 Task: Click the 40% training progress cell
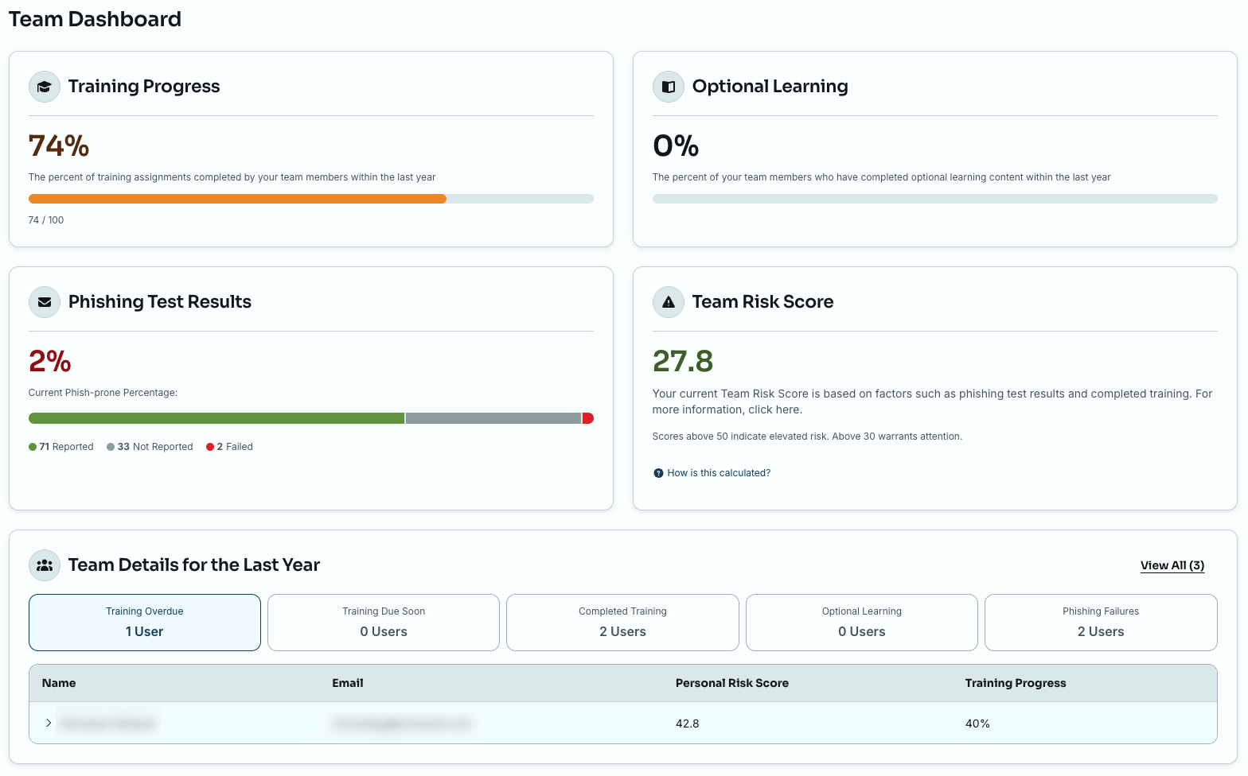[977, 724]
